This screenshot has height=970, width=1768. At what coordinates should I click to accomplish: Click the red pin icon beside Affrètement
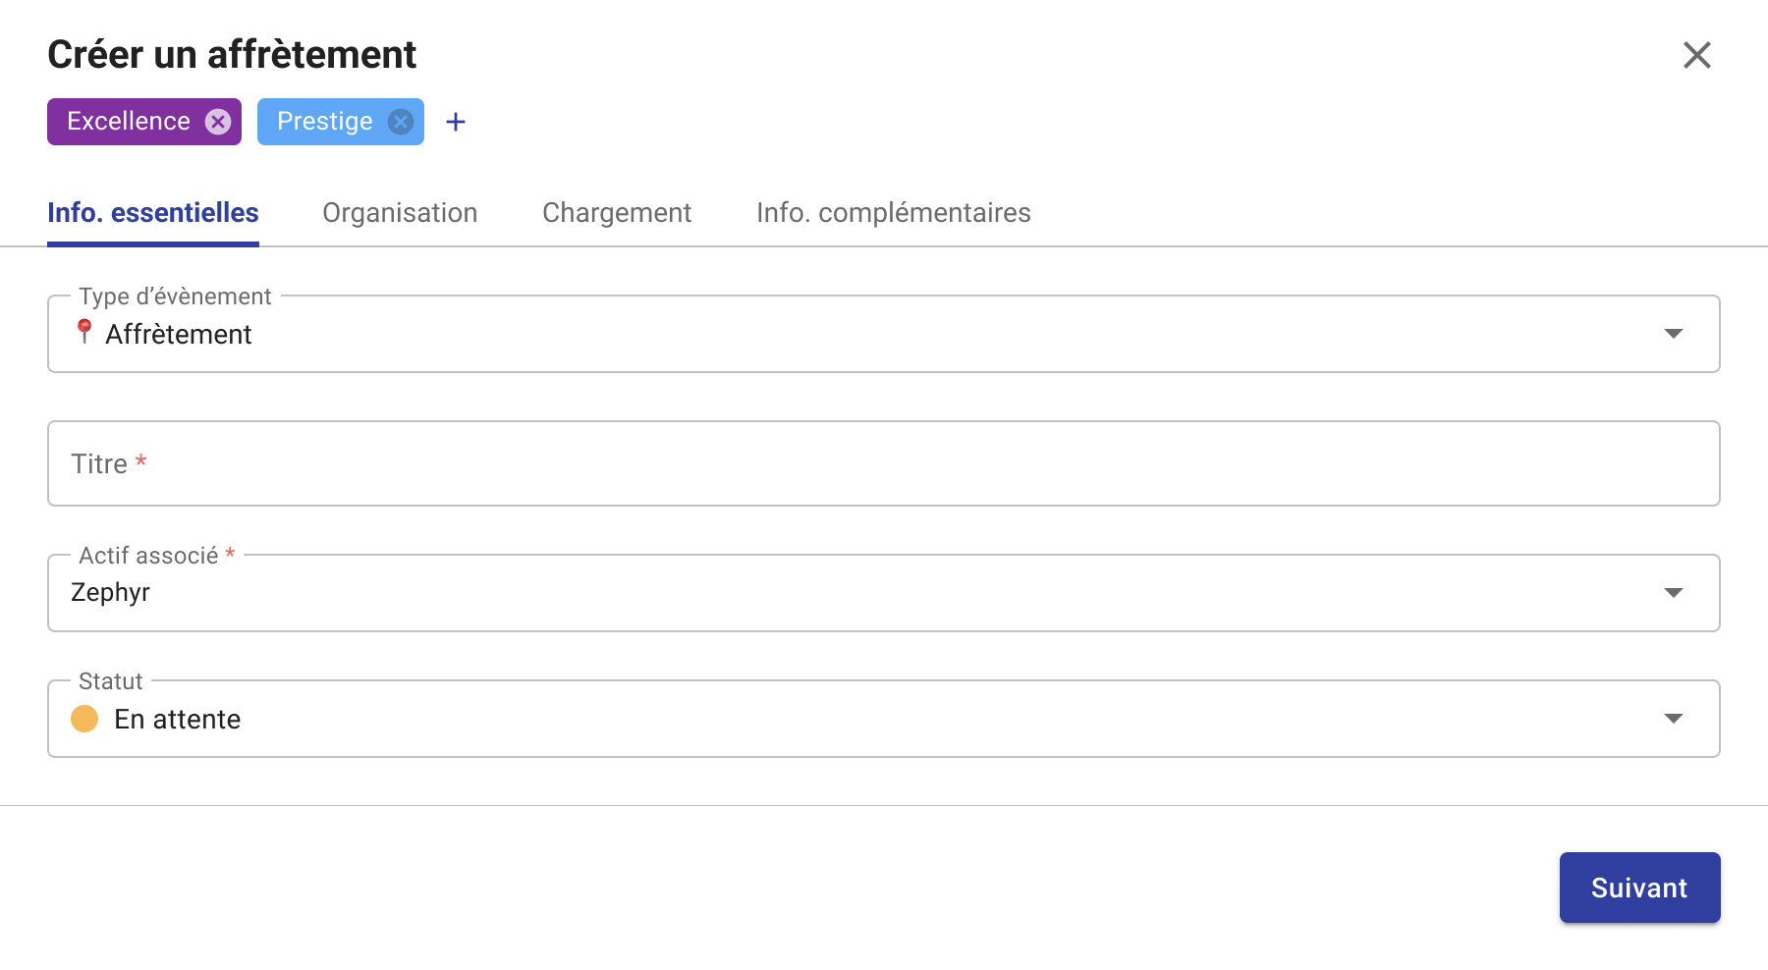tap(84, 332)
